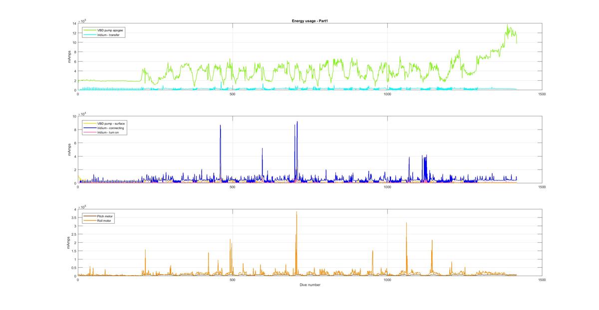The image size is (599, 310).
Task: Select 'Roll motor' legend entry
Action: pos(105,220)
